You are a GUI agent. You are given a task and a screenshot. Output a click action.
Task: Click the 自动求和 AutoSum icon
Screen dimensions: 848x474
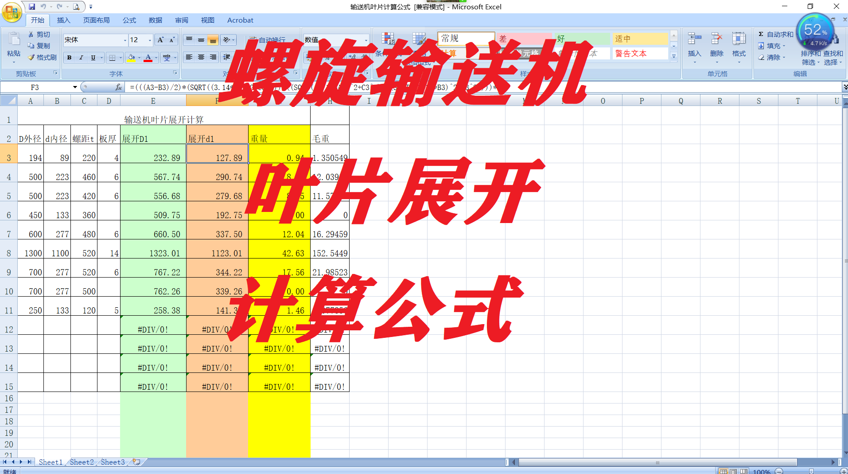tap(761, 34)
